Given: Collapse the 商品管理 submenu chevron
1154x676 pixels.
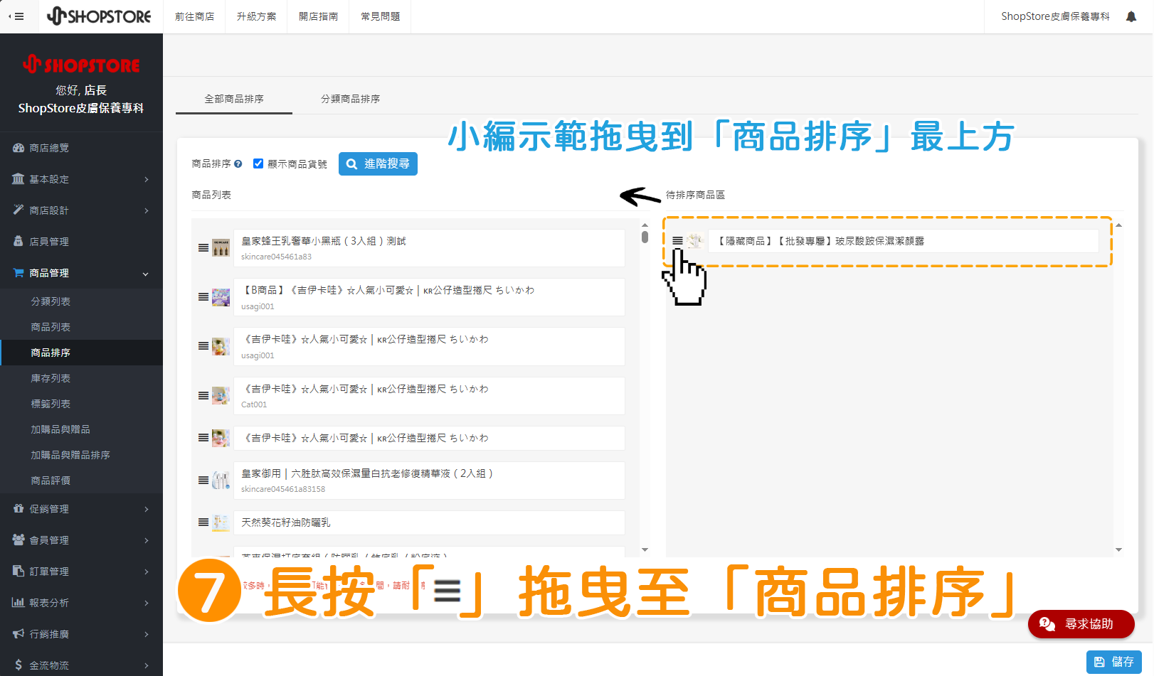Looking at the screenshot, I should 146,274.
